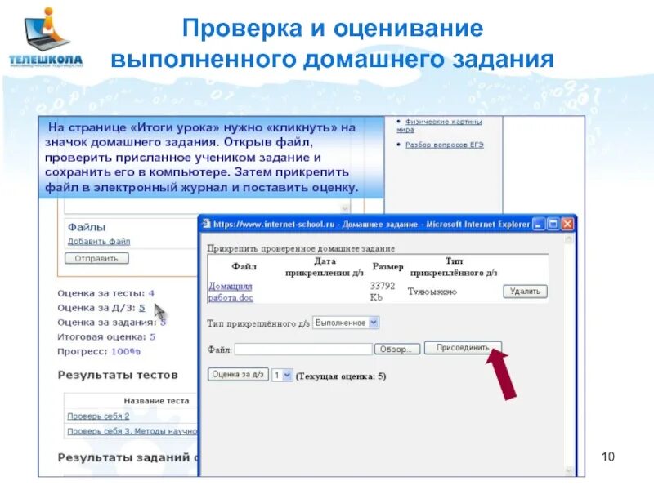The image size is (654, 490).
Task: Click the Телешкола logo
Action: (x=47, y=38)
